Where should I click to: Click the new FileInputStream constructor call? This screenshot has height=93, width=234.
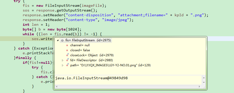(x=71, y=6)
